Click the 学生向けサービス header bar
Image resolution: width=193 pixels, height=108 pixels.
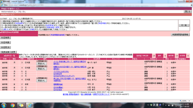click(96, 14)
